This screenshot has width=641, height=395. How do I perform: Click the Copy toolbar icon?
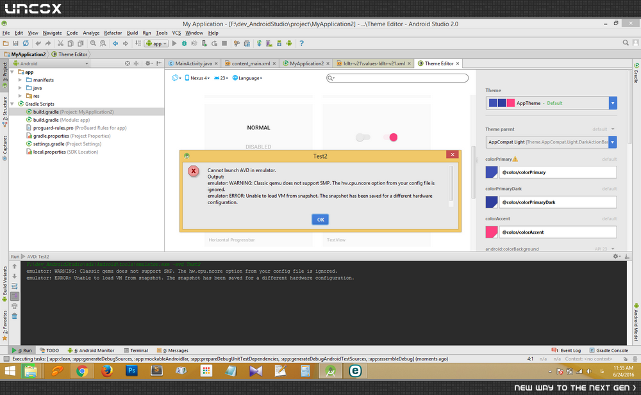pyautogui.click(x=71, y=44)
